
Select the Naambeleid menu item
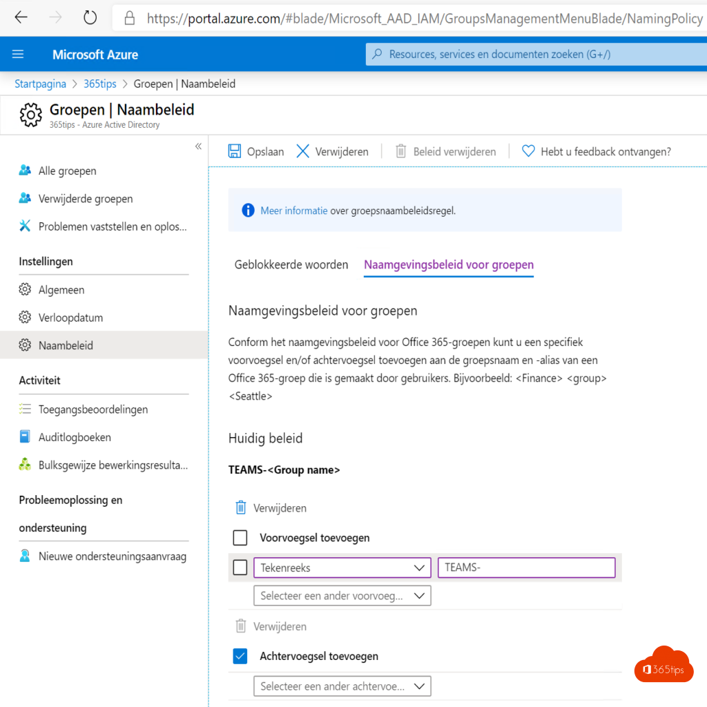[x=104, y=345]
